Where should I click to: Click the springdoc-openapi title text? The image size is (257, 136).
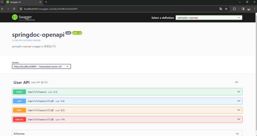[38, 35]
